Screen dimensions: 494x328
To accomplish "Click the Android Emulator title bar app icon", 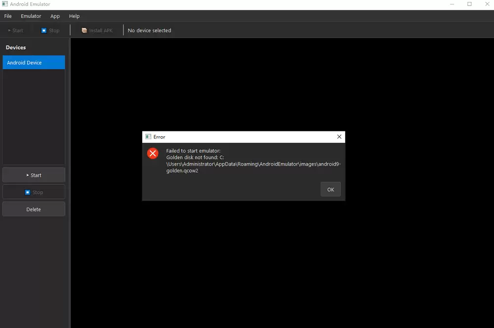I will (x=4, y=4).
